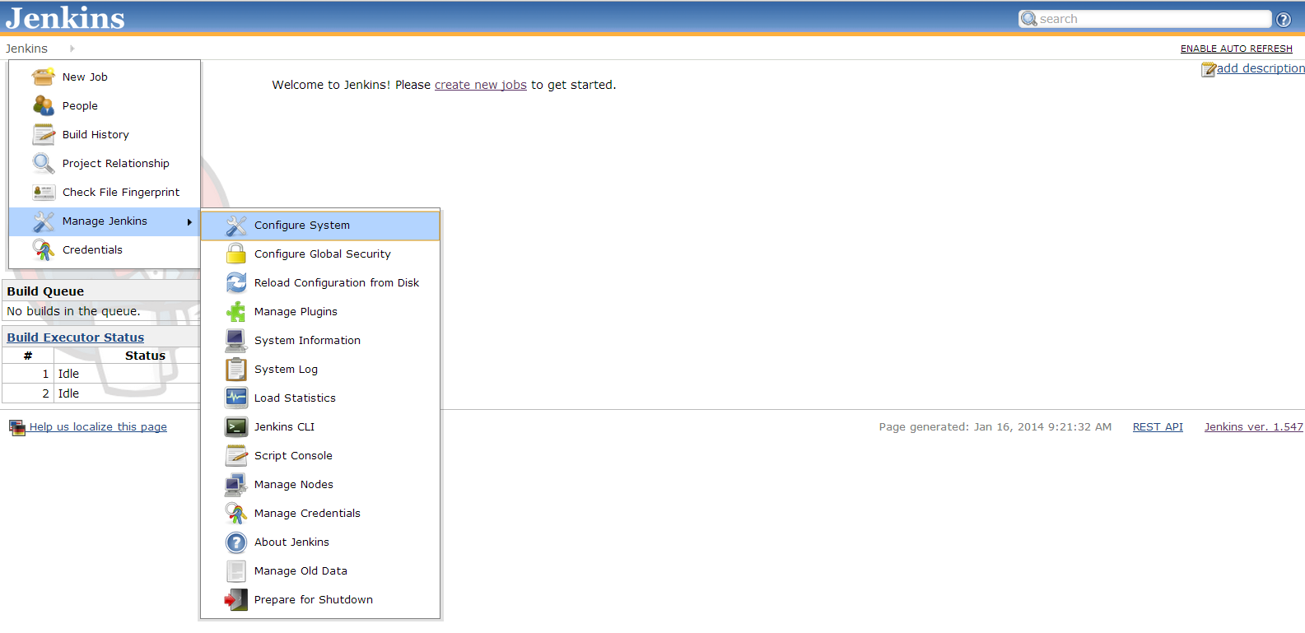Click ENABLE AUTO REFRESH link
Viewport: 1305px width, 633px height.
[1237, 49]
